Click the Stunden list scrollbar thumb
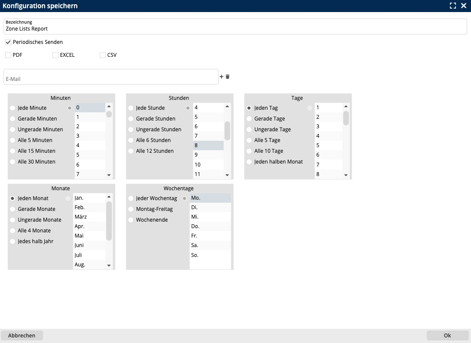The height and width of the screenshot is (343, 471). 227,131
